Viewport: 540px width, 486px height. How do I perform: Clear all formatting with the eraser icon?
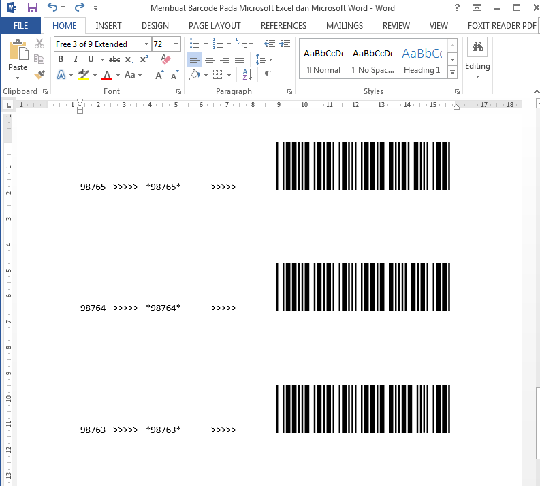[x=165, y=59]
